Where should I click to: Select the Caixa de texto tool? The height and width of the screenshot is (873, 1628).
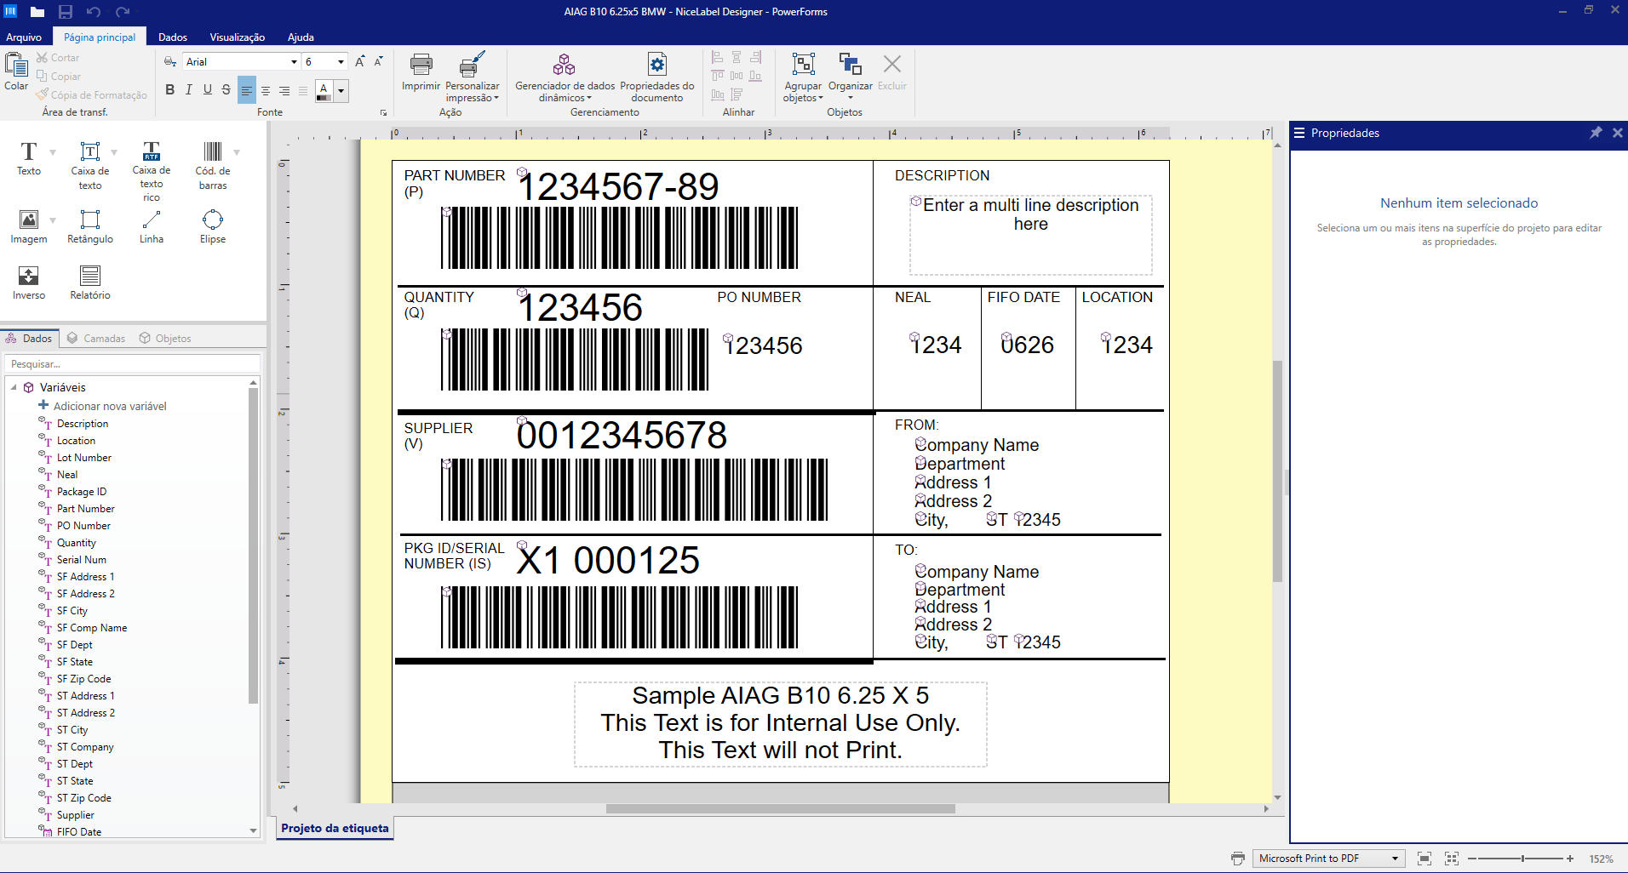click(90, 165)
